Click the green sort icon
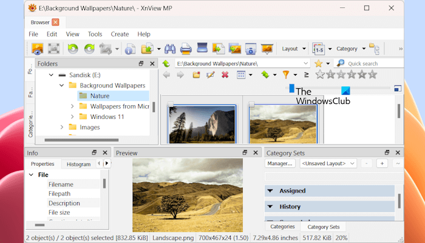The width and height of the screenshot is (425, 243). point(265,75)
